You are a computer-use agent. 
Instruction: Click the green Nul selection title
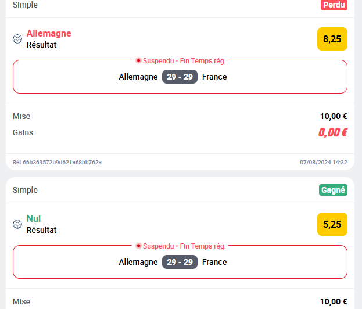tap(34, 218)
